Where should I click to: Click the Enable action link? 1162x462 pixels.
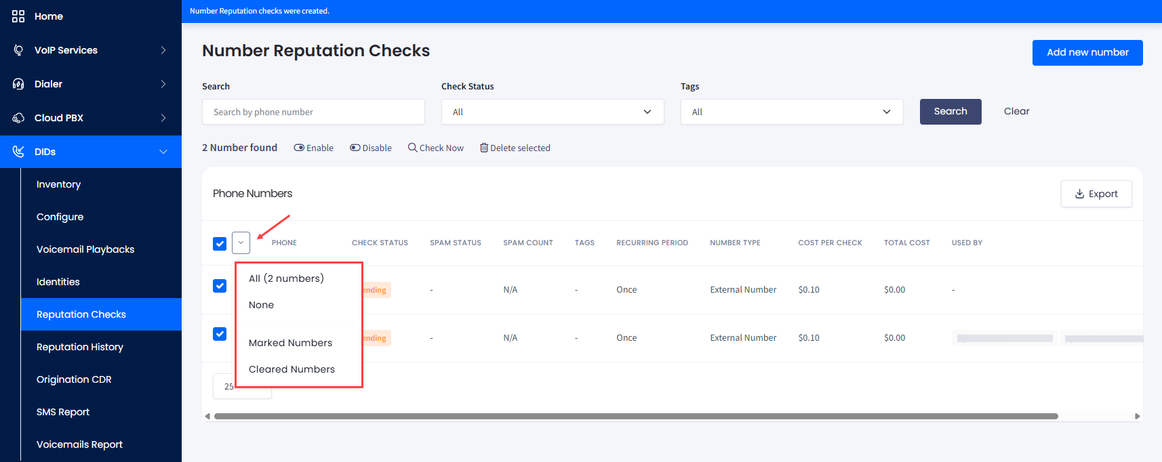pos(313,148)
